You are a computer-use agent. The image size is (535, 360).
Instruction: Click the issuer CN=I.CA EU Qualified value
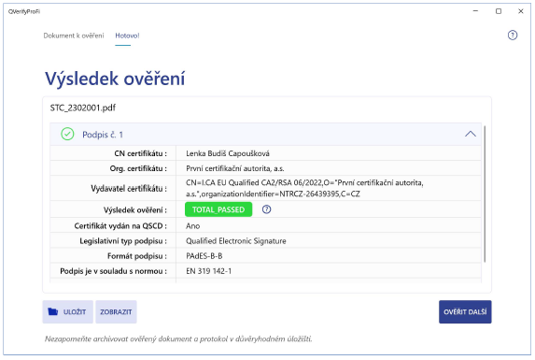[304, 188]
